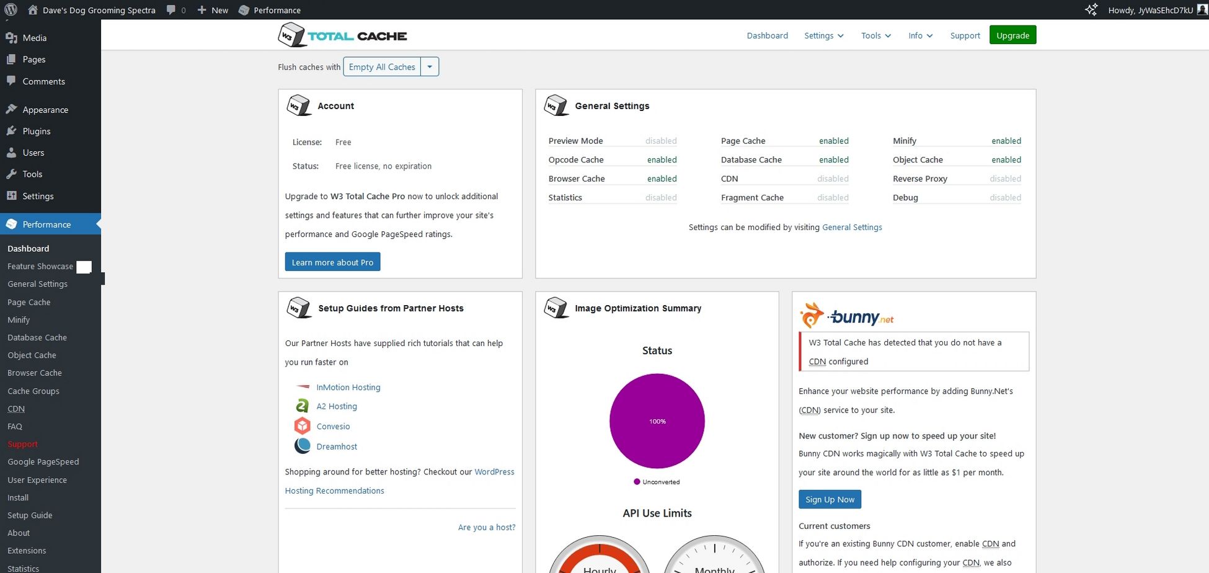Click the W3 Total Cache logo
This screenshot has height=573, width=1209.
pyautogui.click(x=342, y=35)
